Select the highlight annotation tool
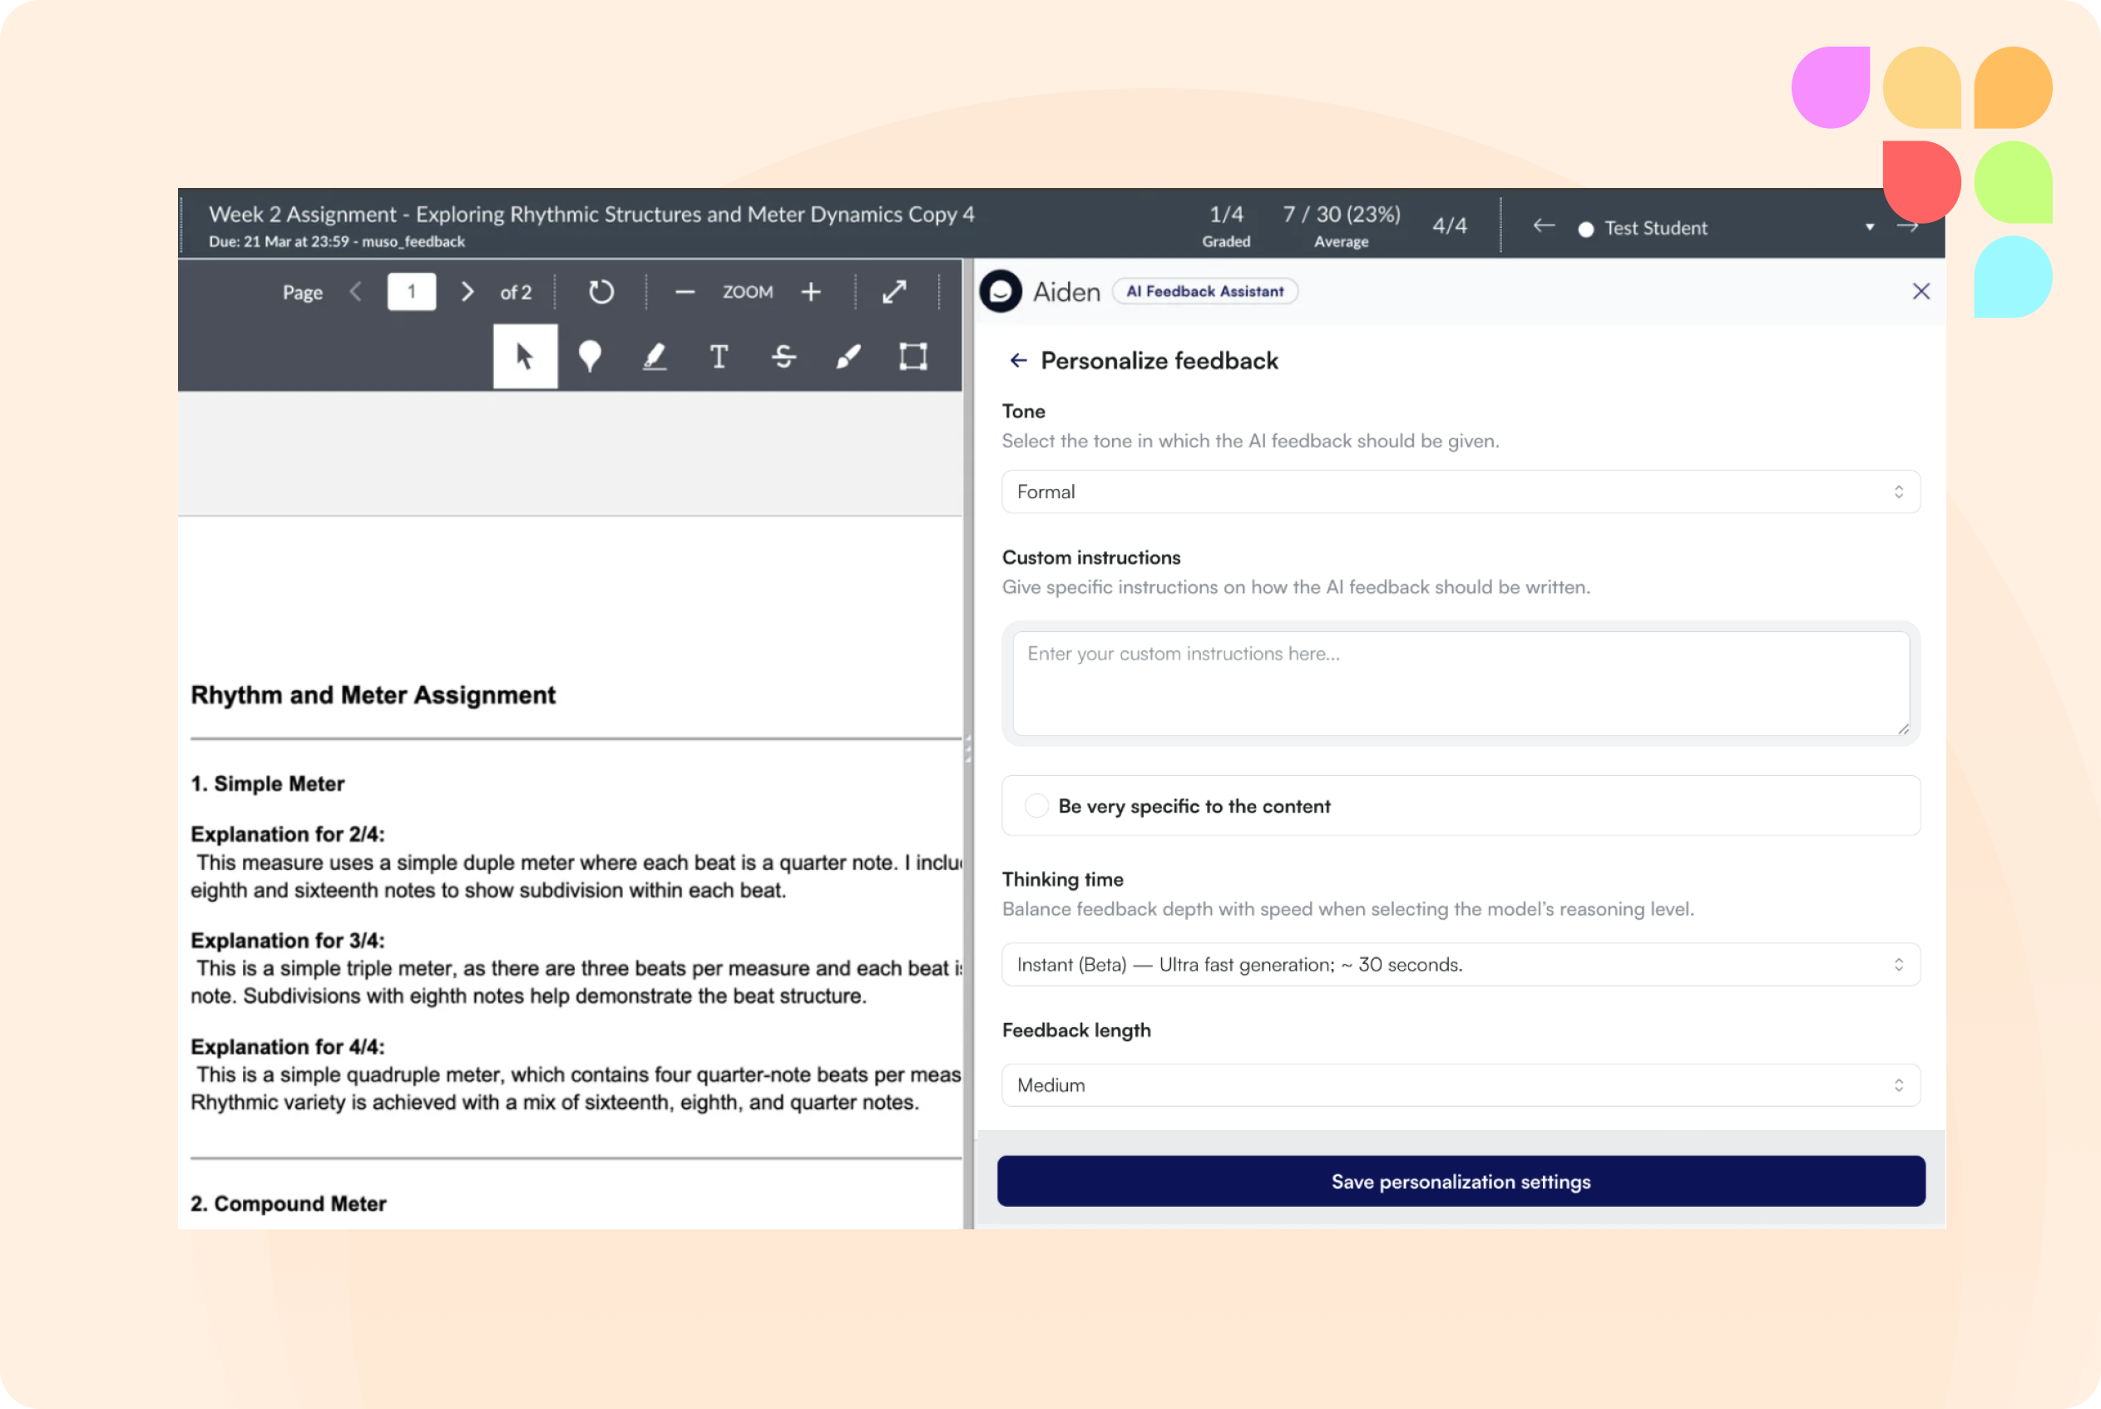 tap(655, 357)
